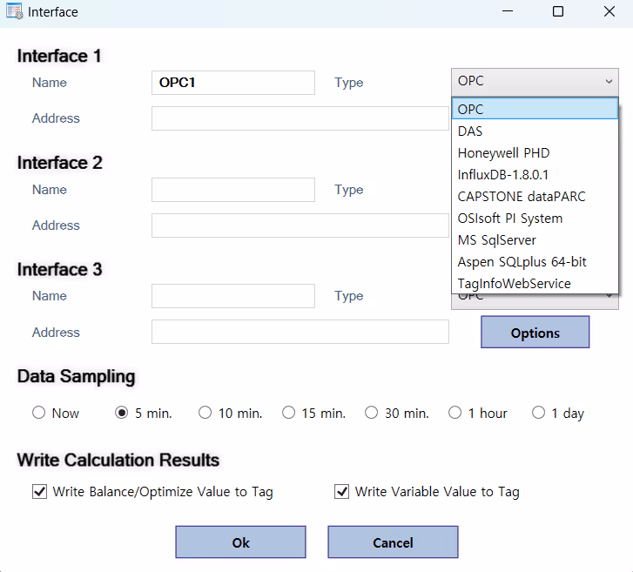Pick CAPSTONE dataPARC from the list
633x572 pixels.
[535, 197]
